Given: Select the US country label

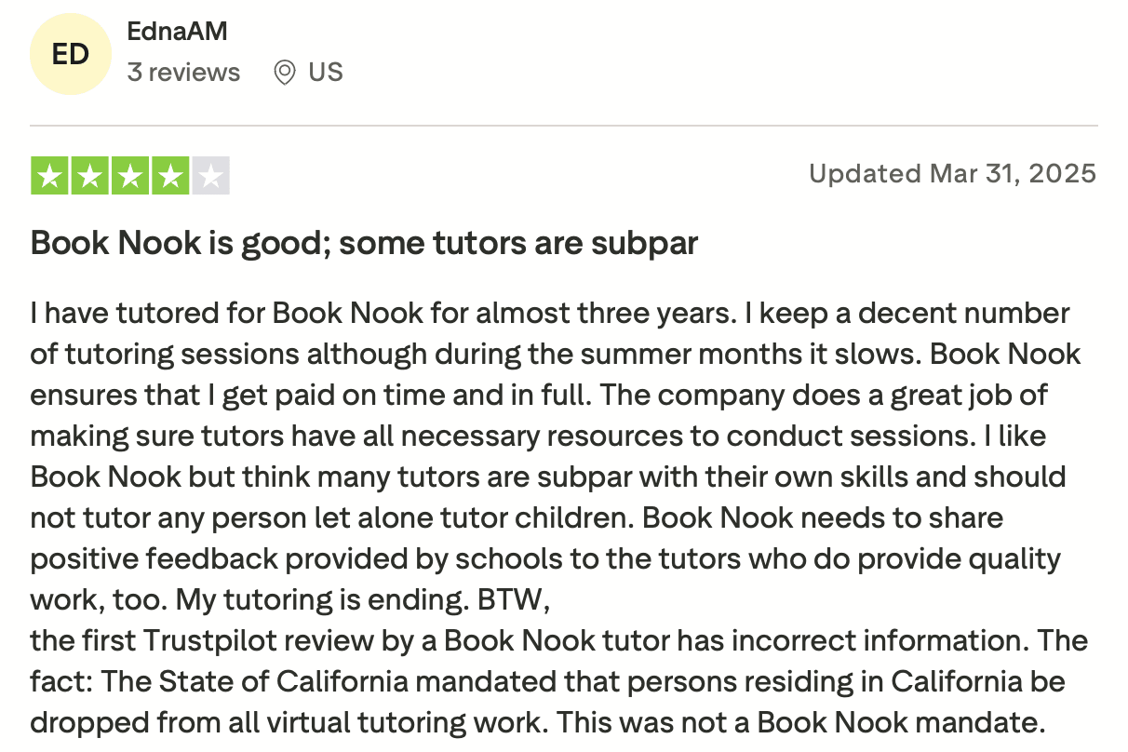Looking at the screenshot, I should tap(326, 72).
